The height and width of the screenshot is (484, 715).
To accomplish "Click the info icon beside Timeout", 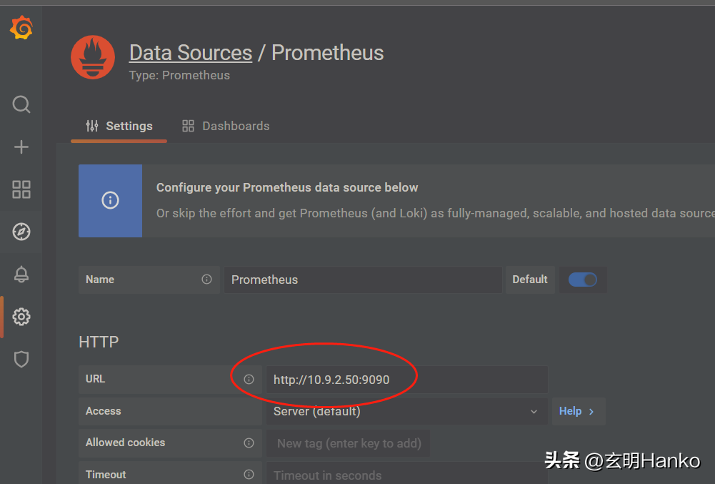I will point(249,475).
